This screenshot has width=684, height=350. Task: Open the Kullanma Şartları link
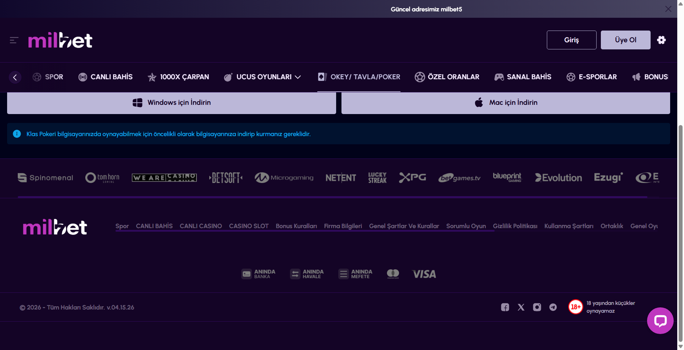tap(569, 226)
